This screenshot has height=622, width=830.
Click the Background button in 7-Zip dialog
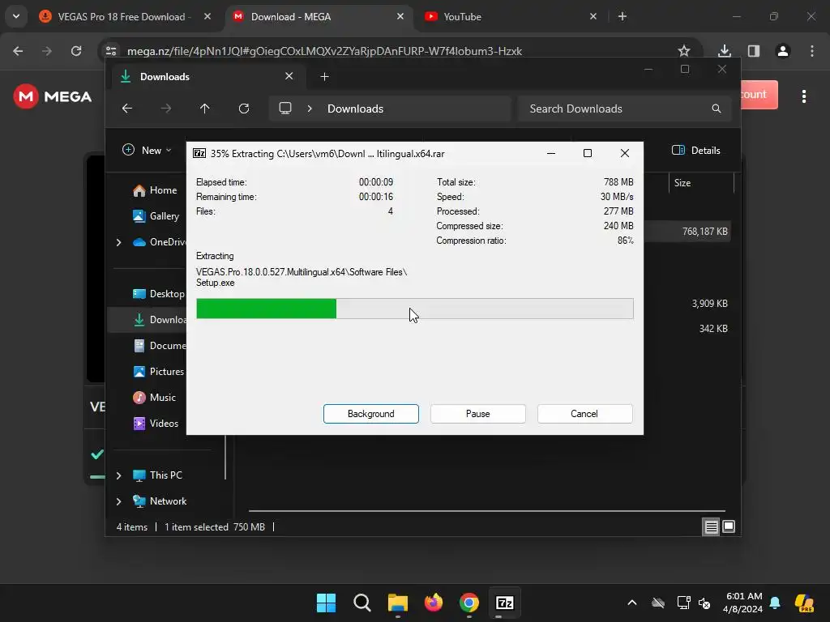click(370, 414)
